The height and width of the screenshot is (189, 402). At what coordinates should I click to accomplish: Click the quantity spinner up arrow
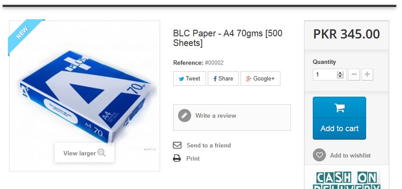click(x=340, y=73)
